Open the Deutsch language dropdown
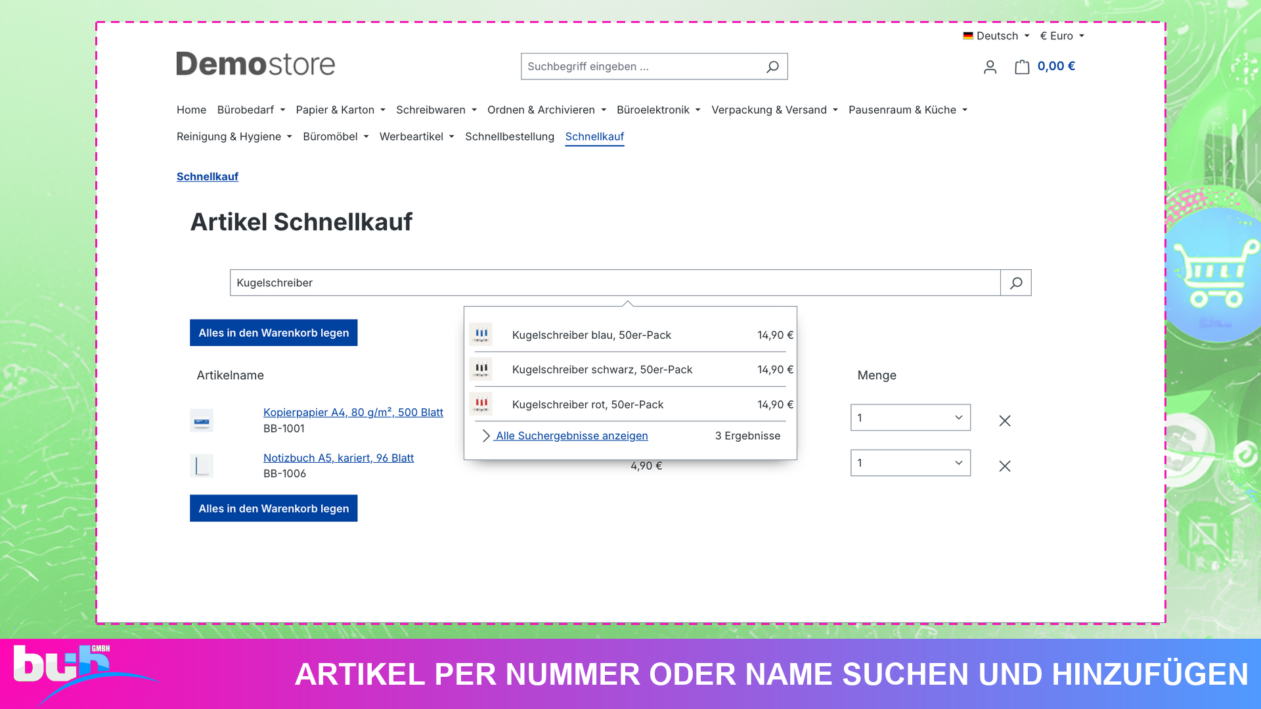The height and width of the screenshot is (709, 1261). pyautogui.click(x=996, y=36)
